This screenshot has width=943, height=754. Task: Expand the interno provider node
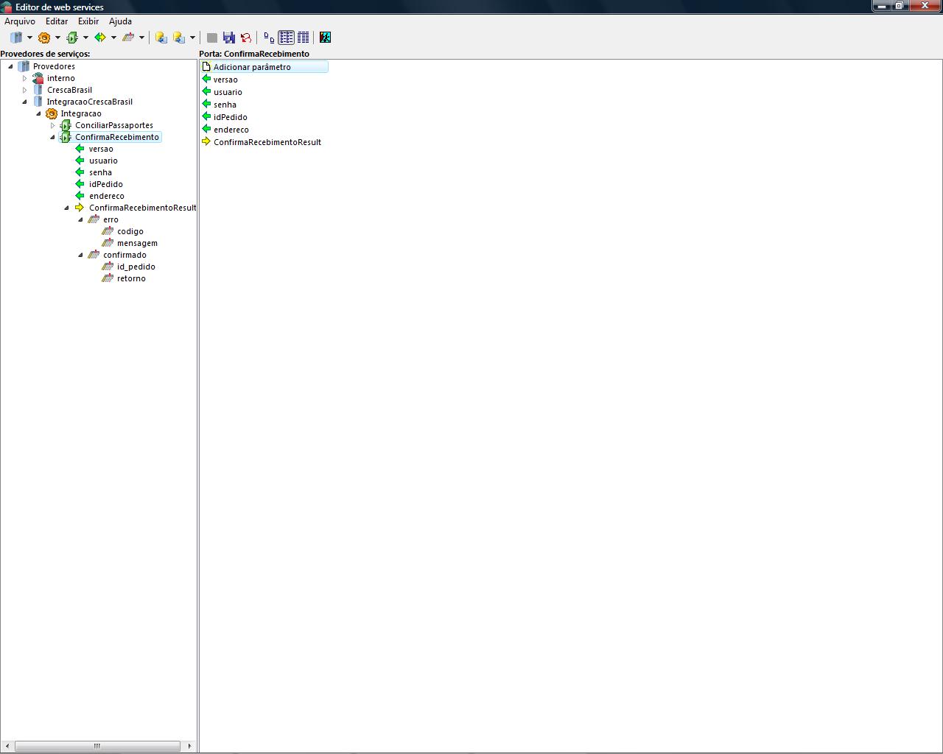(24, 78)
